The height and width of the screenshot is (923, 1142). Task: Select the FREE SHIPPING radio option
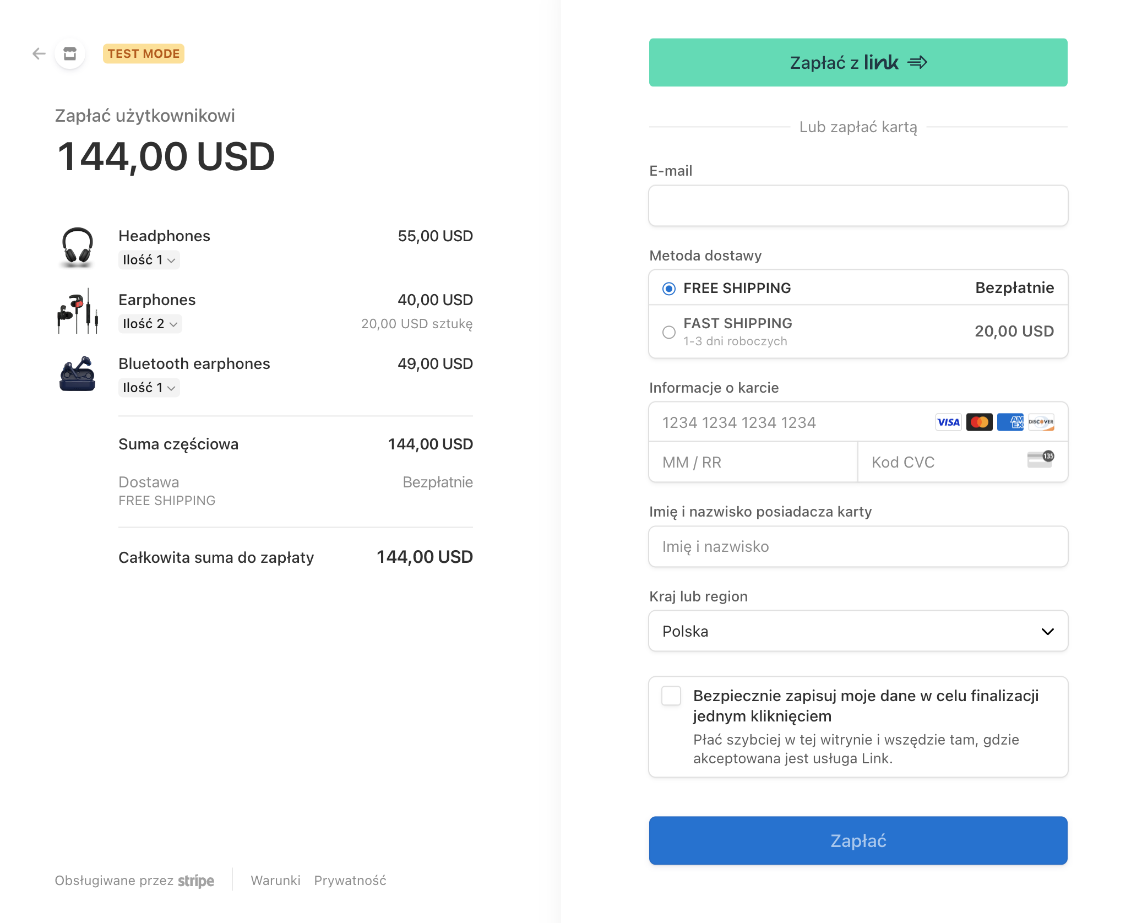669,289
